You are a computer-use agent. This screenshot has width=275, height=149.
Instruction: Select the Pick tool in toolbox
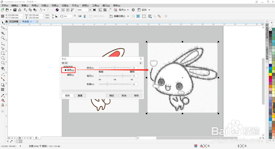(x=3, y=23)
